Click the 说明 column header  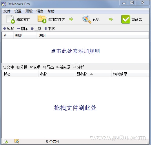[92, 36]
